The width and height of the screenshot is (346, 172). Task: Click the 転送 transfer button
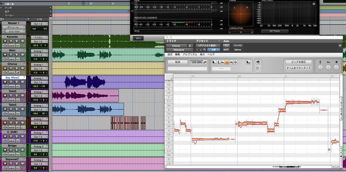178,62
